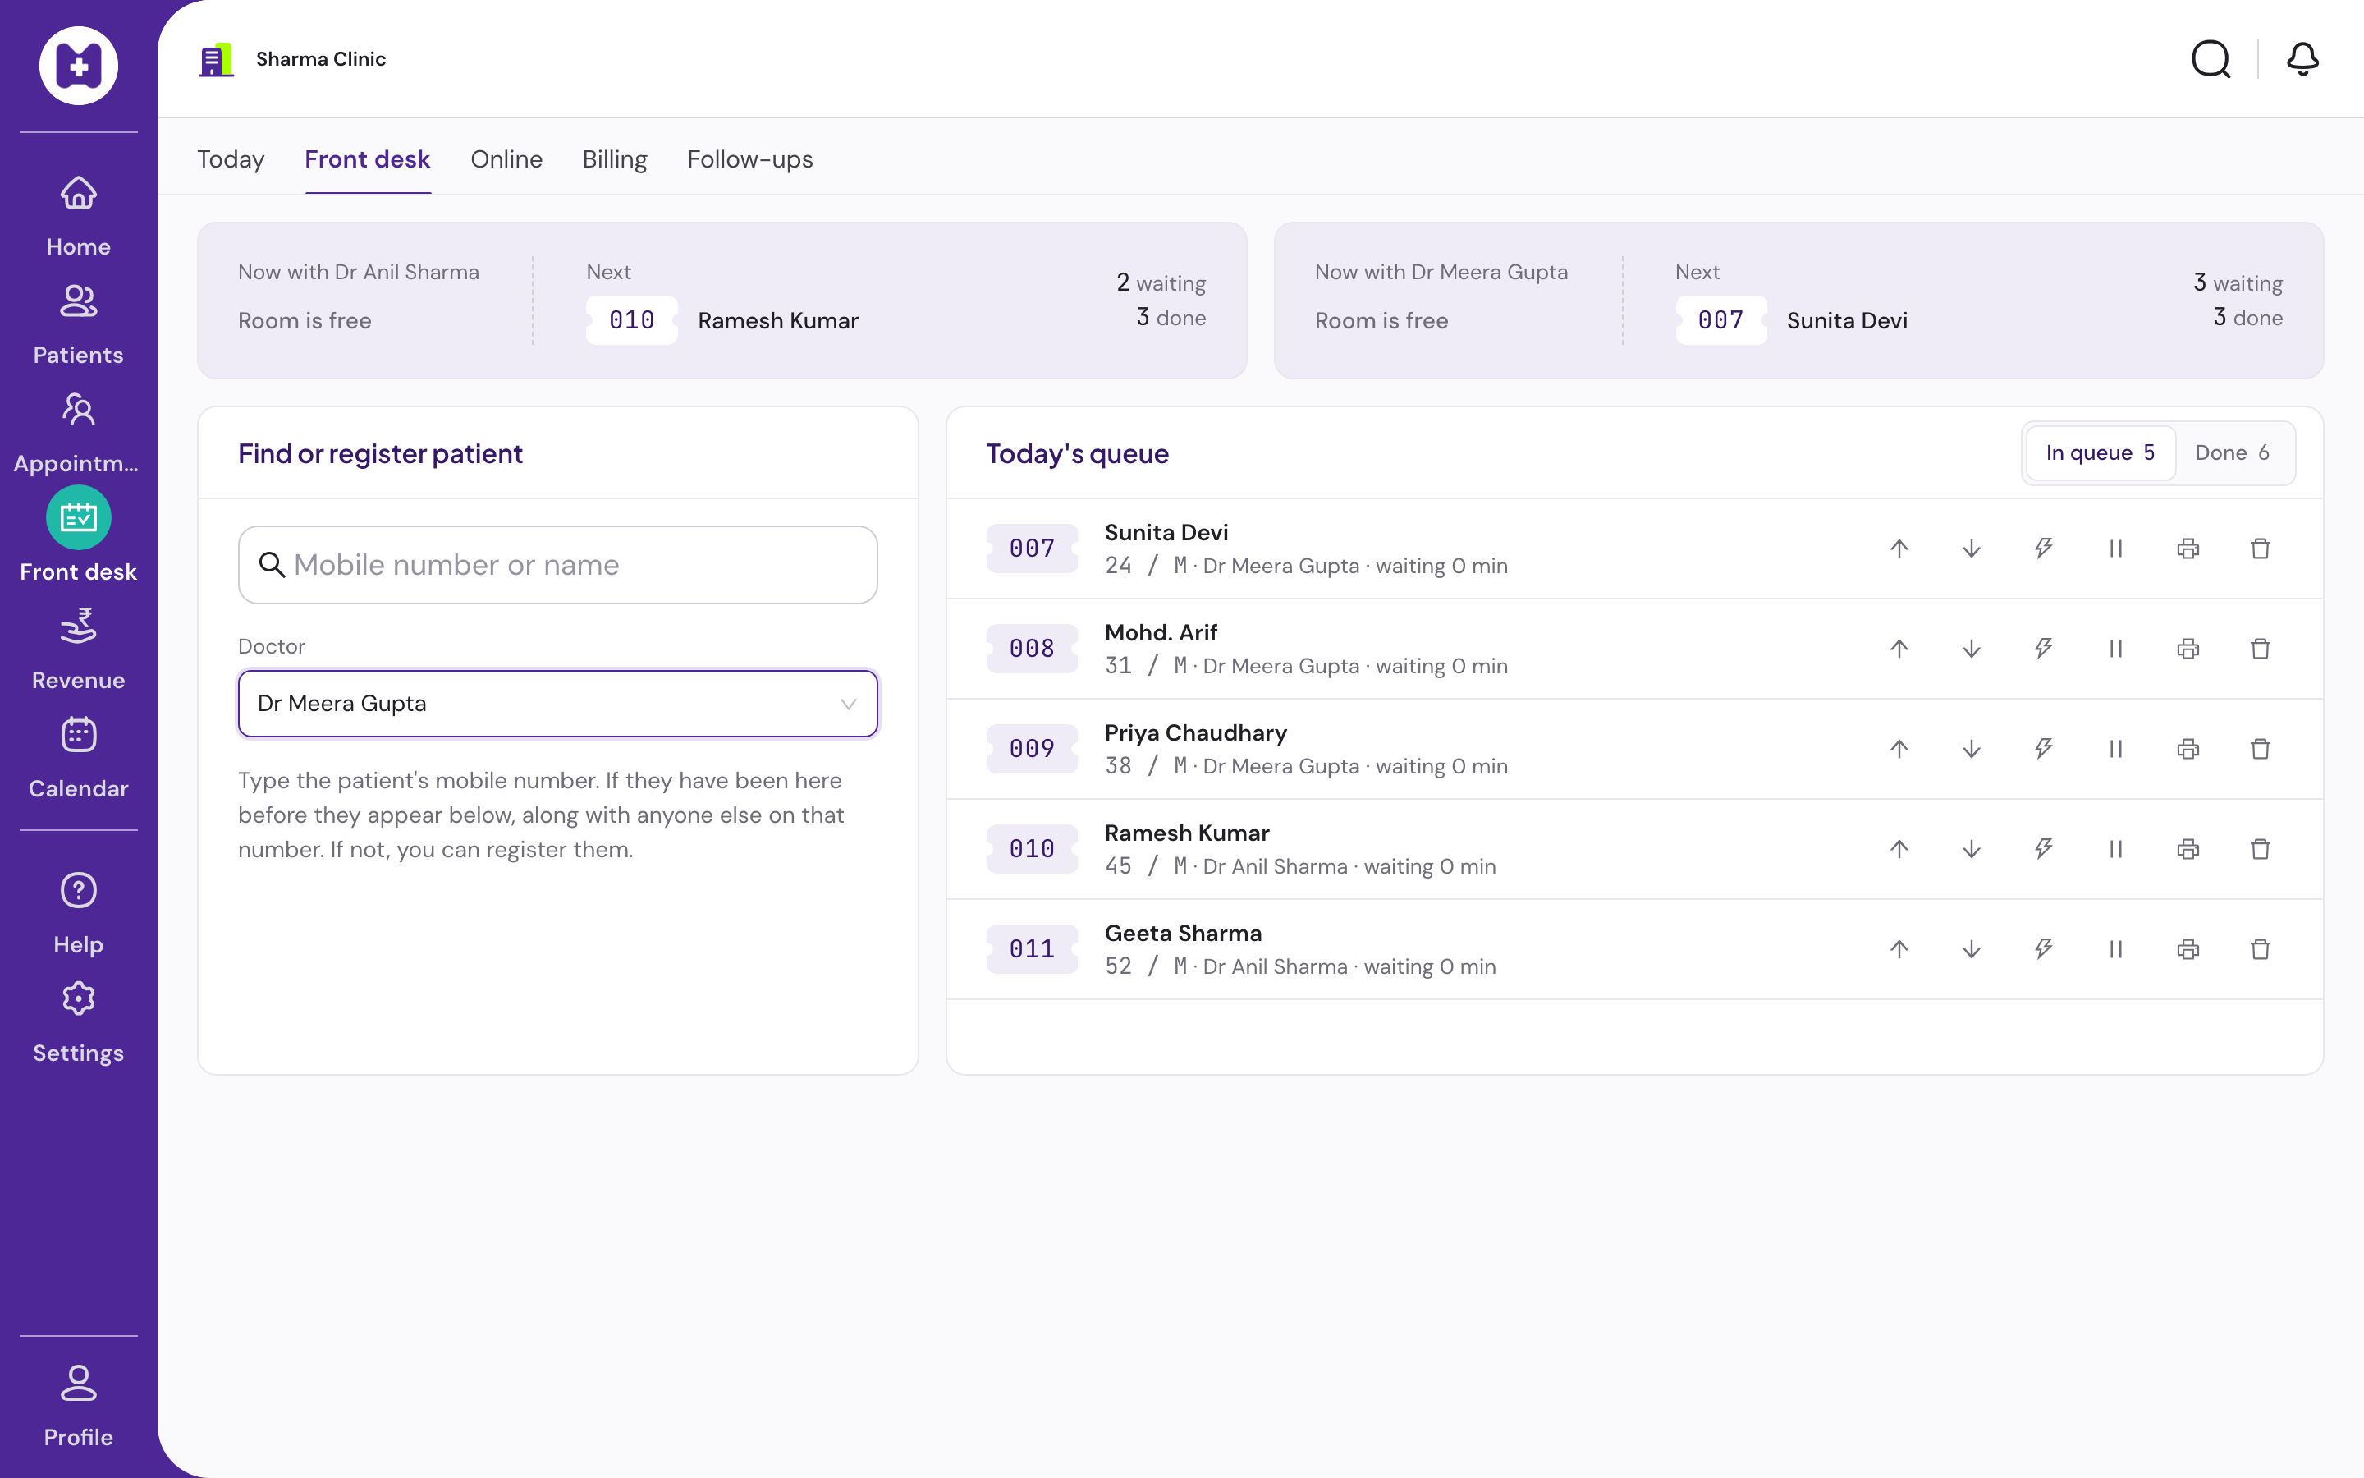Click the search icon in header

click(2211, 58)
